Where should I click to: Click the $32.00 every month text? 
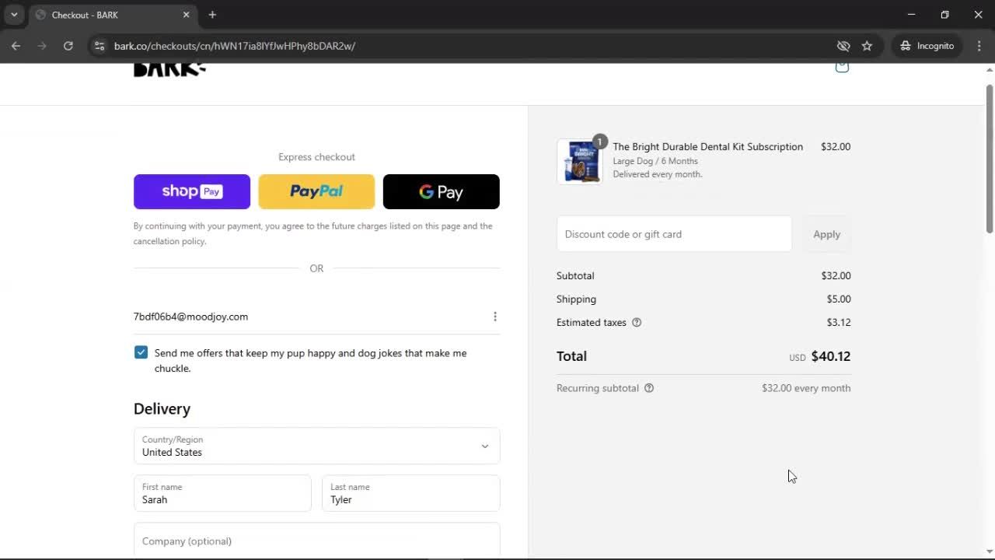806,388
